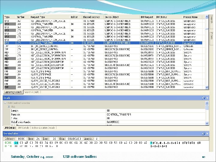Click the highlighted ASCII character in Transfer Buffer
216x162 pixels.
pyautogui.click(x=151, y=143)
